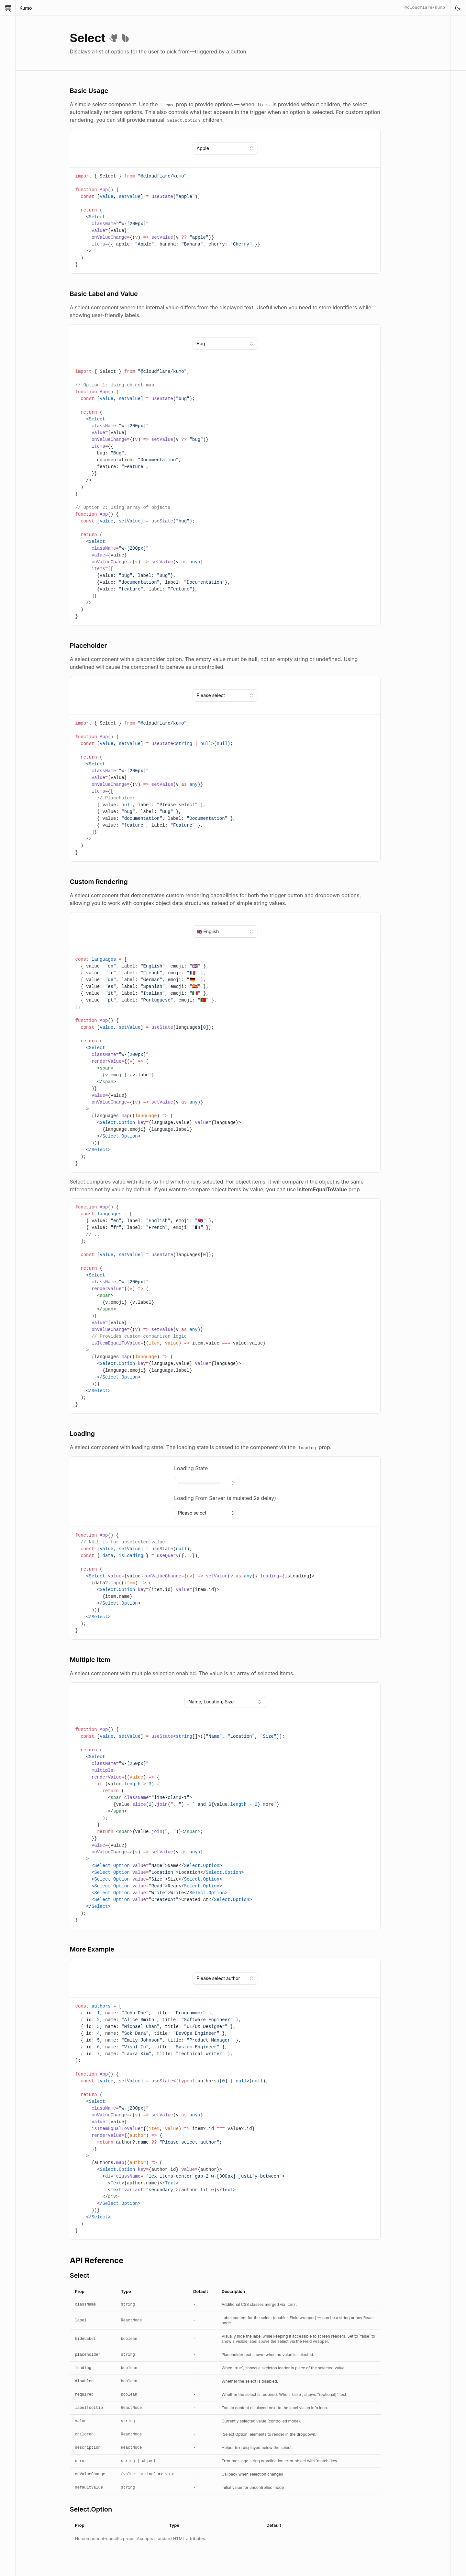This screenshot has height=2576, width=466.
Task: Click the Basic Label and Value heading
Action: coord(104,294)
